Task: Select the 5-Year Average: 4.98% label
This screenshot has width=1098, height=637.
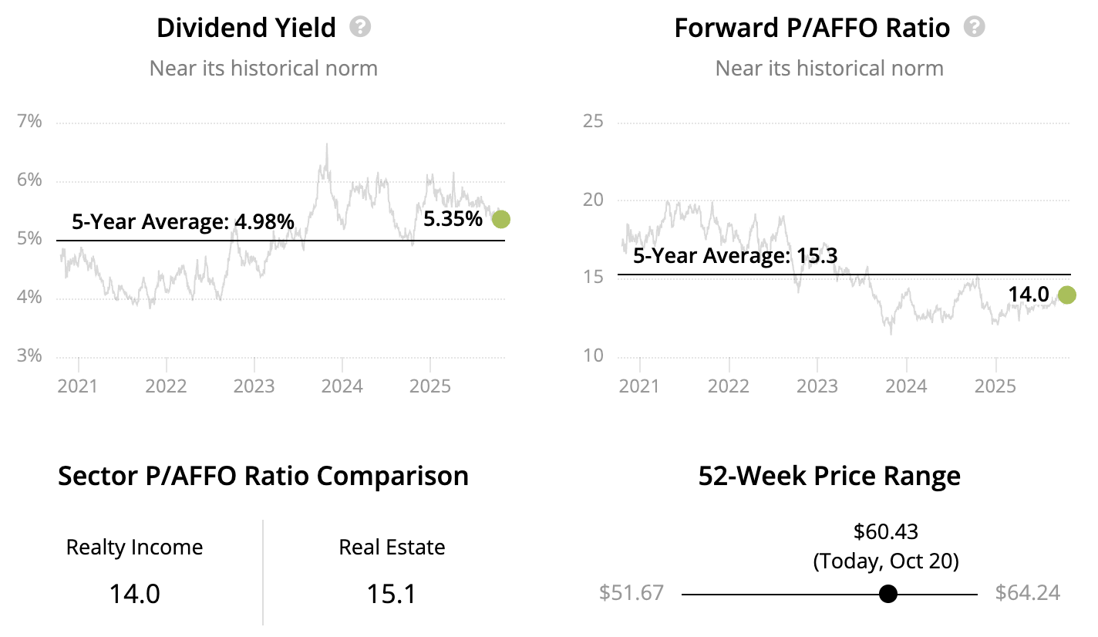Action: (183, 222)
